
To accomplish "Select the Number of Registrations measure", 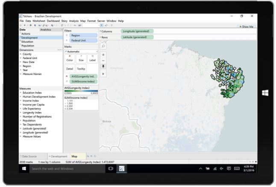I will click(x=37, y=117).
